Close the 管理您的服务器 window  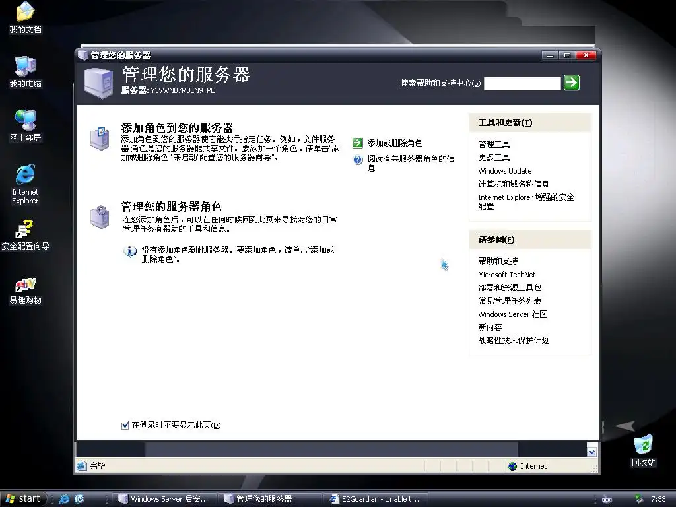coord(586,55)
